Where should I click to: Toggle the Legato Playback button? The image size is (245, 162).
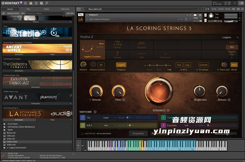click(121, 65)
